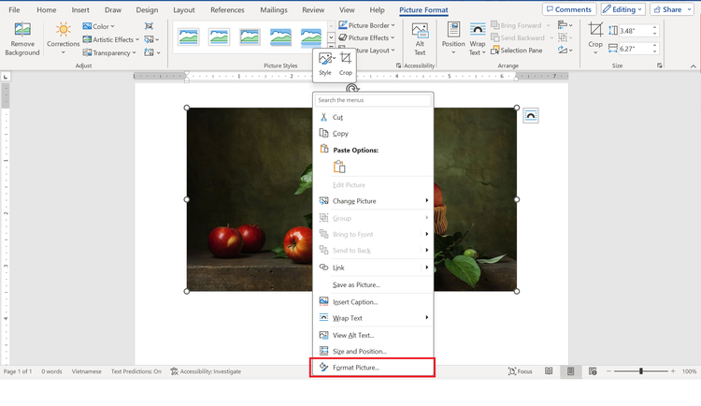Viewport: 701px width, 406px height.
Task: Click the Crop icon in mini toolbar
Action: [x=346, y=58]
